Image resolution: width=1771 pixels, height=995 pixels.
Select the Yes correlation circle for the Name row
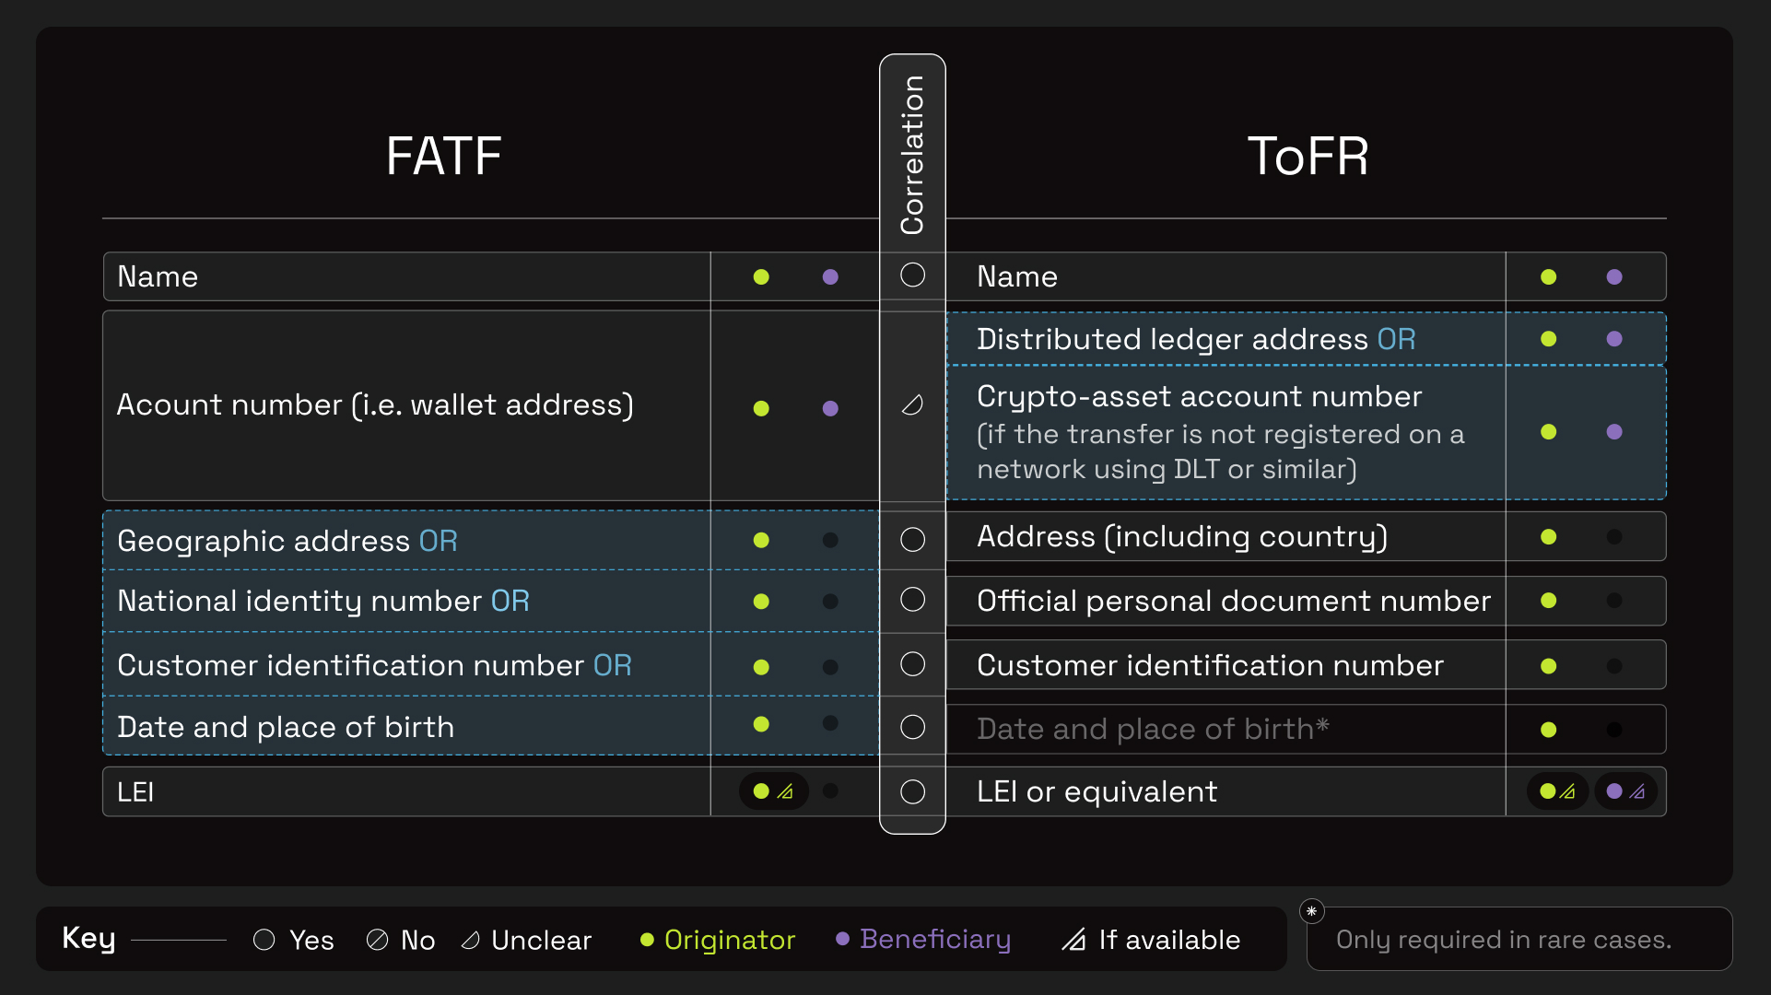coord(912,275)
